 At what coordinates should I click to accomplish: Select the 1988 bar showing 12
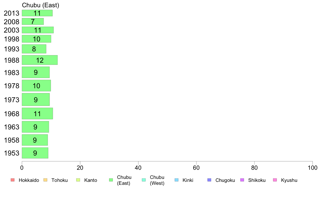[40, 60]
